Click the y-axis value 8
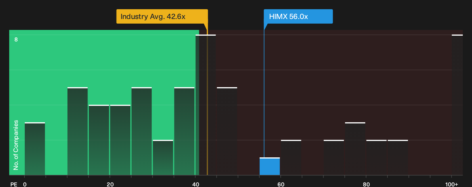Screen dimensions: 472x187 [16, 39]
